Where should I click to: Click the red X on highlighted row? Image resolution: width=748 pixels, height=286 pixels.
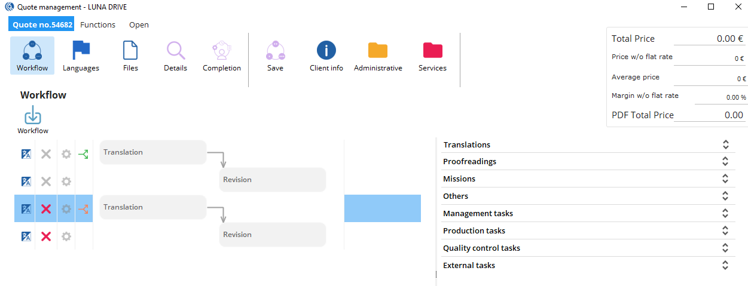pyautogui.click(x=46, y=209)
